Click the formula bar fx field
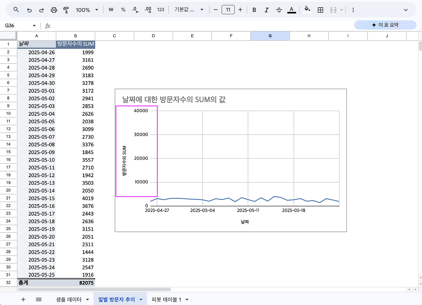Screen dimensions: 422x305 point(47,25)
